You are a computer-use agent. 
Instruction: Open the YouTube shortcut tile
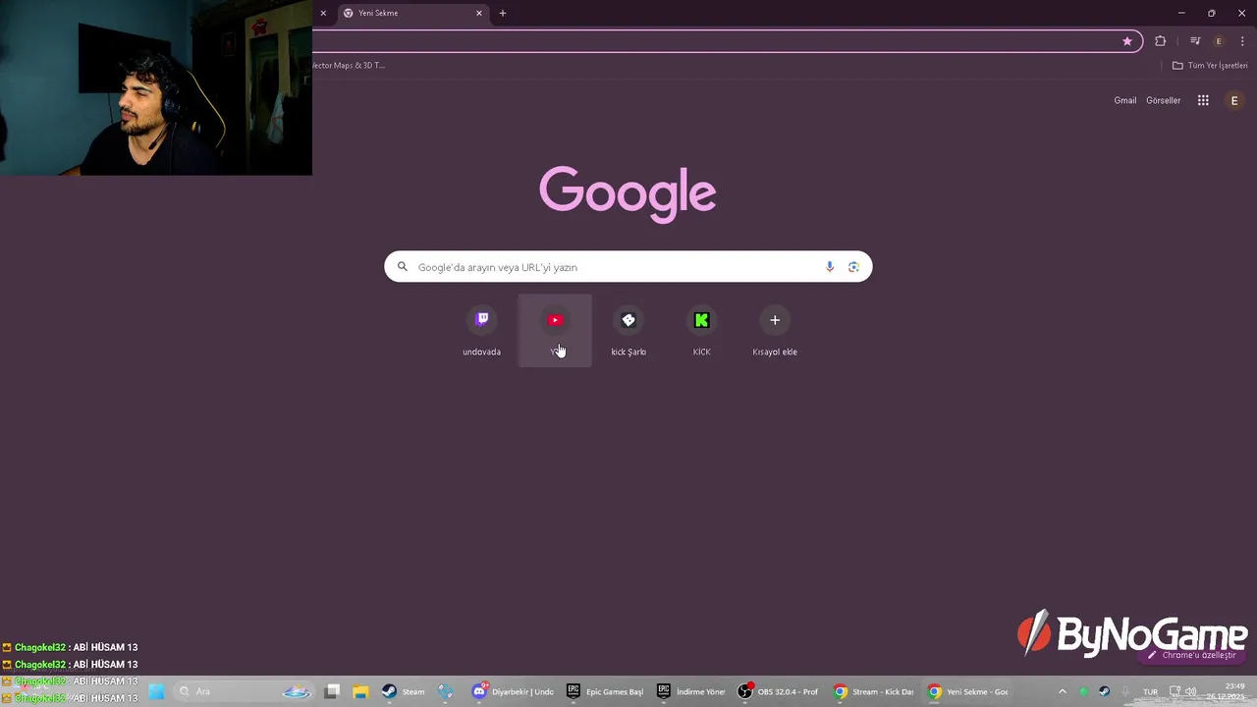tap(555, 331)
